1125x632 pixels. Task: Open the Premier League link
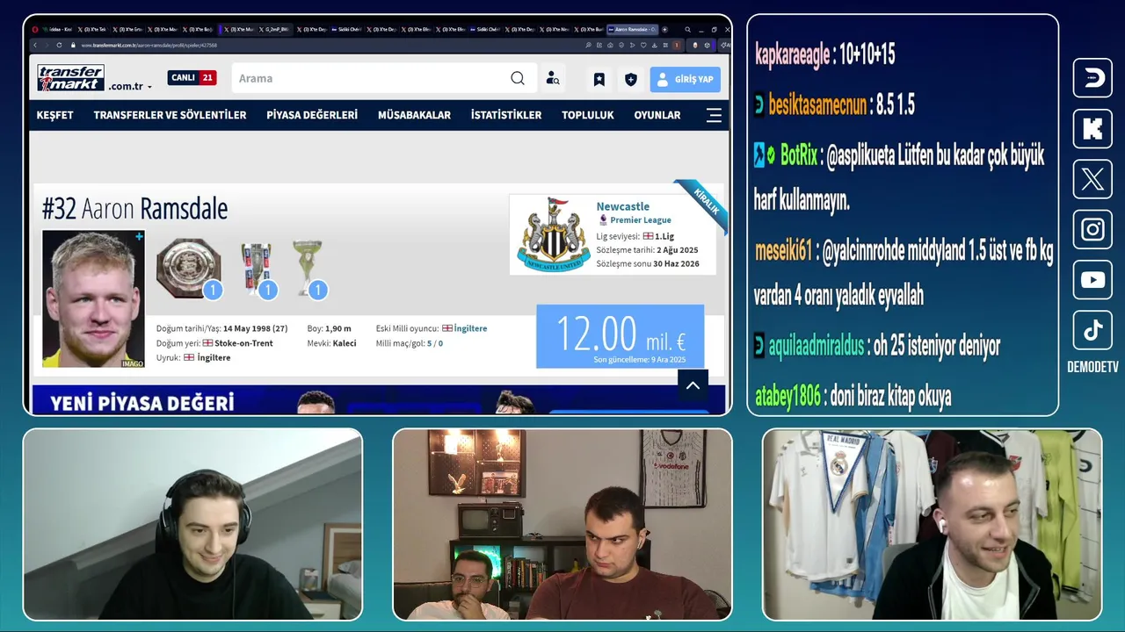[x=641, y=220]
